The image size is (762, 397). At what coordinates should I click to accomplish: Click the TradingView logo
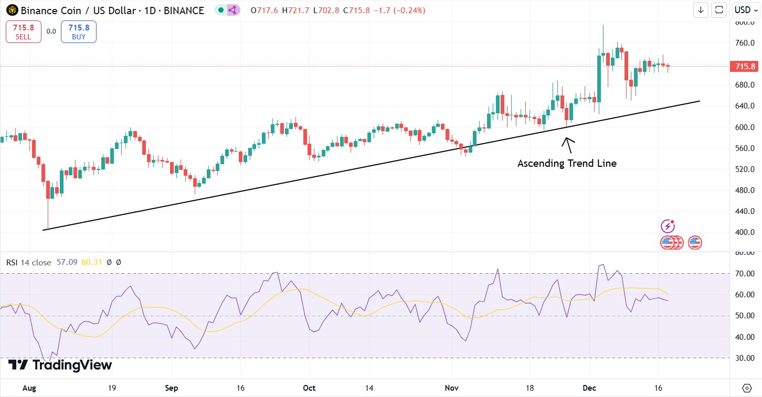[x=60, y=365]
